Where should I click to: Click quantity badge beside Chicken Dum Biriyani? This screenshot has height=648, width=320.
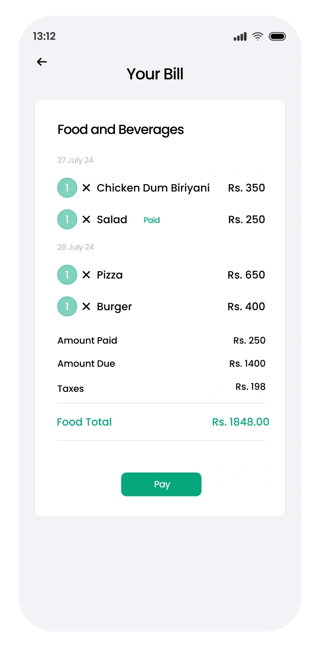point(67,188)
